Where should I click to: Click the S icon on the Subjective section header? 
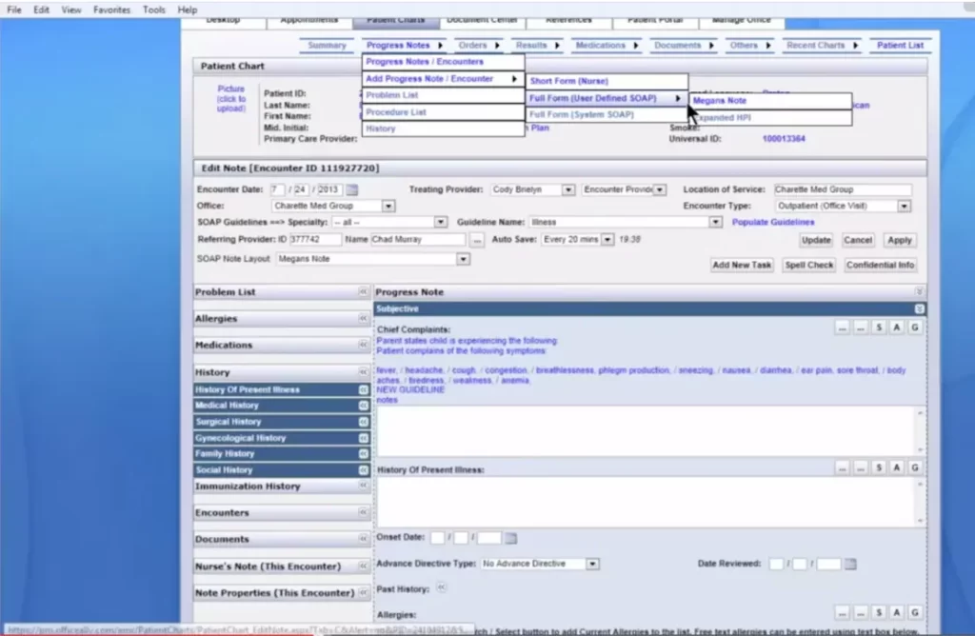917,308
